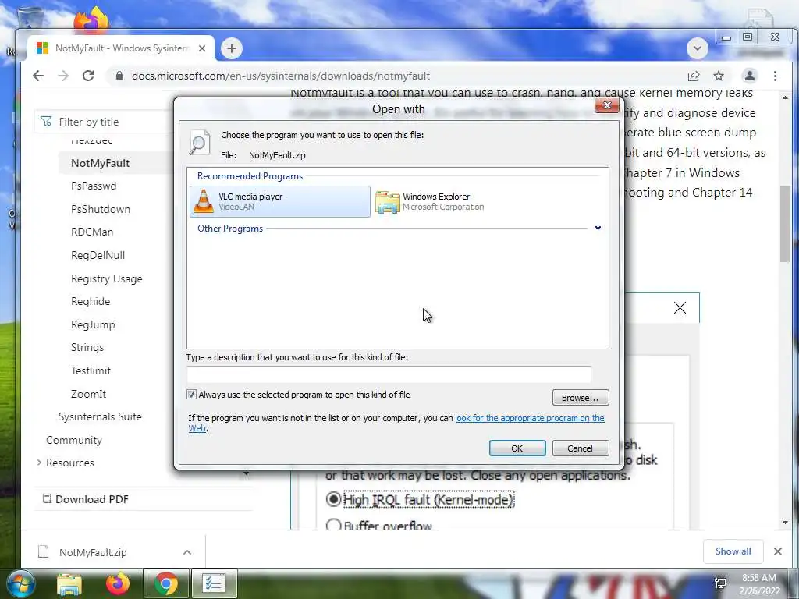Open Chrome three-dot menu
Viewport: 799px width, 599px height.
(x=775, y=76)
